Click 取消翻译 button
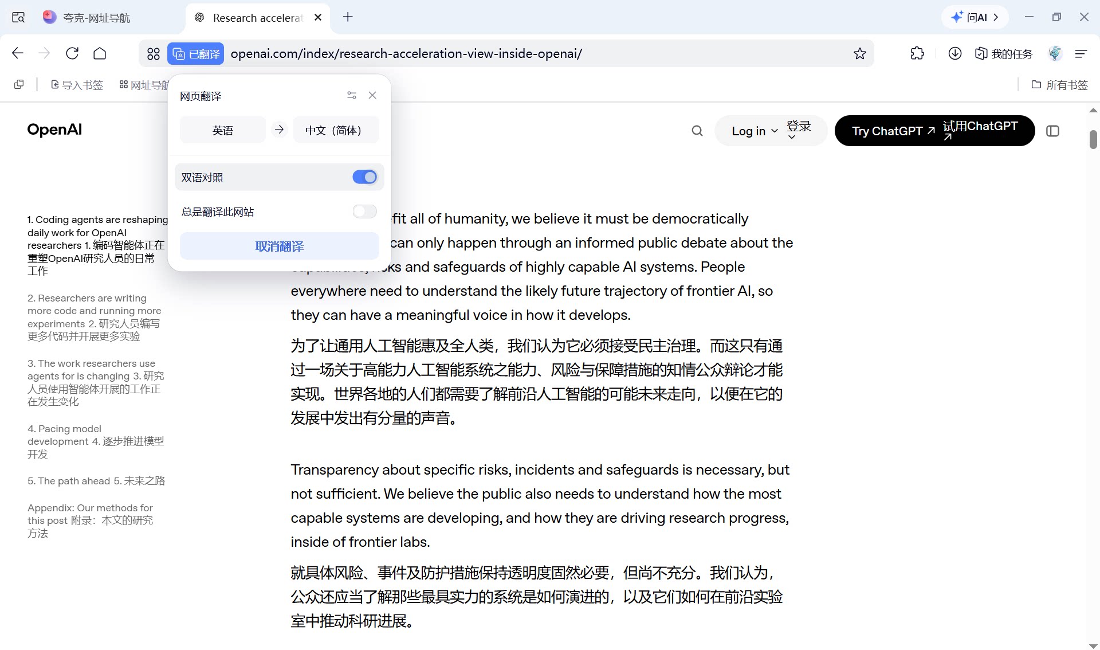Viewport: 1100px width, 650px height. [x=280, y=246]
